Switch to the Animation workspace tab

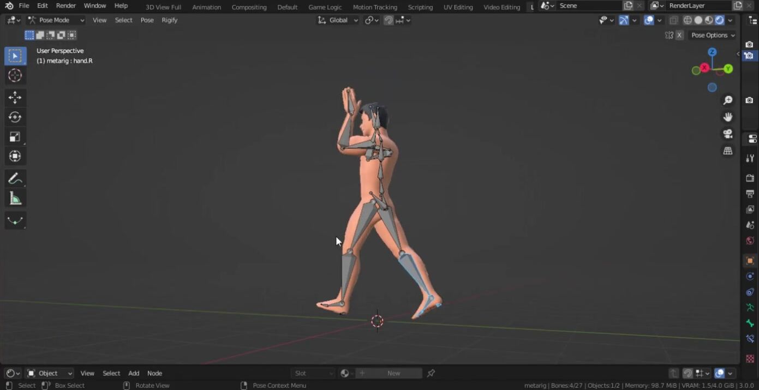[206, 7]
